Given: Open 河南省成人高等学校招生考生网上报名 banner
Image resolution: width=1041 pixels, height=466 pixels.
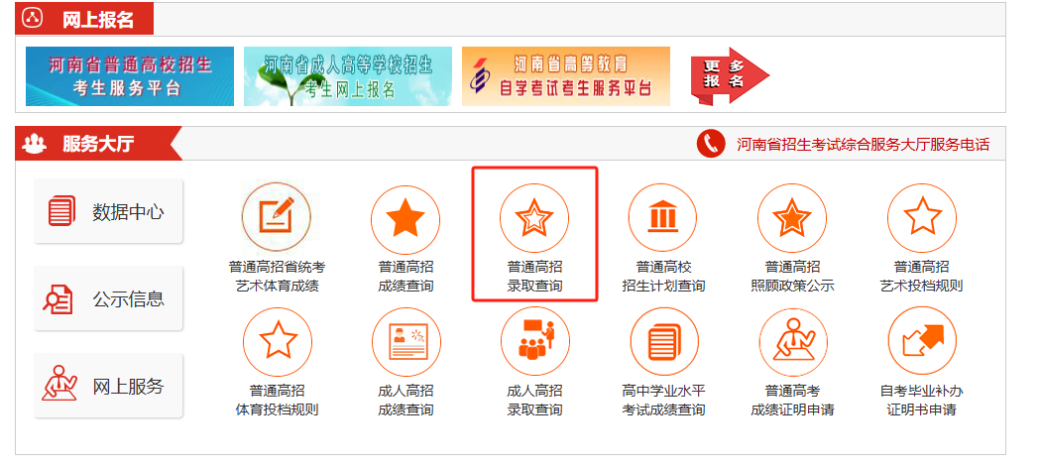Looking at the screenshot, I should tap(348, 76).
